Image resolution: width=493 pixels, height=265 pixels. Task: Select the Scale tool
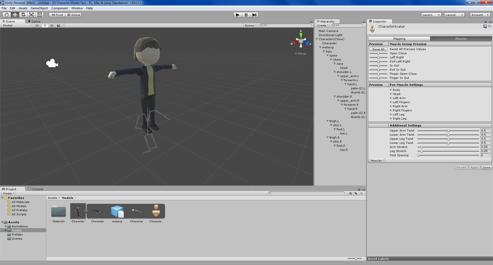click(x=31, y=15)
